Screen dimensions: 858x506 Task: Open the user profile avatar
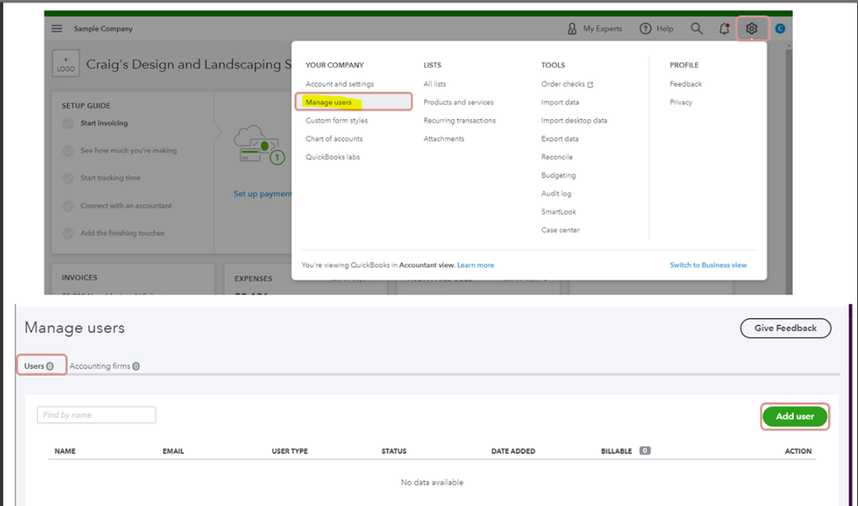[x=781, y=28]
